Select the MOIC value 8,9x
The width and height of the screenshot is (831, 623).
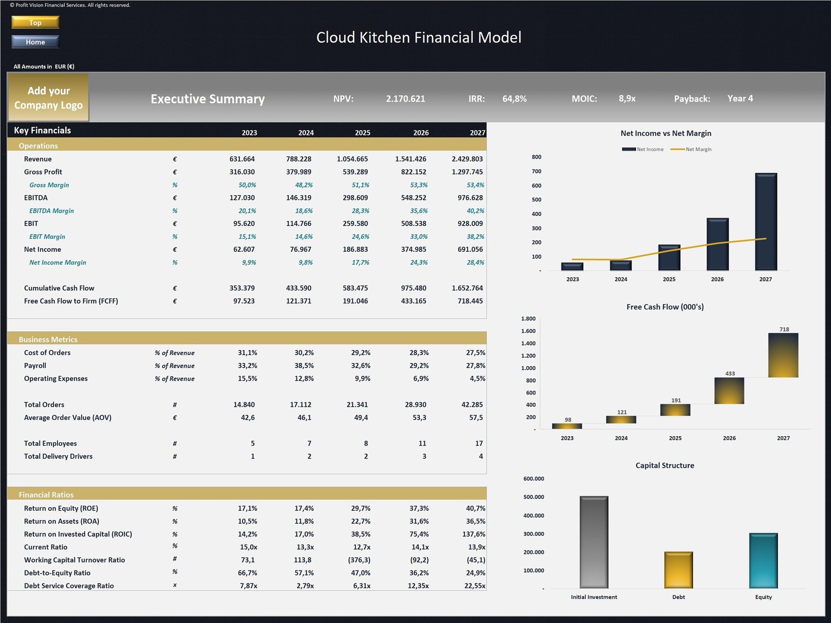click(x=627, y=99)
